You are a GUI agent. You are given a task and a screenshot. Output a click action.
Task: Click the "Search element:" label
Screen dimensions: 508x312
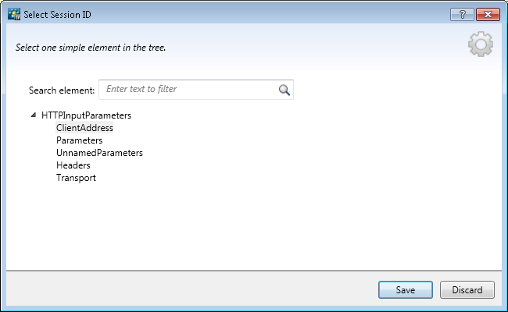pos(61,90)
